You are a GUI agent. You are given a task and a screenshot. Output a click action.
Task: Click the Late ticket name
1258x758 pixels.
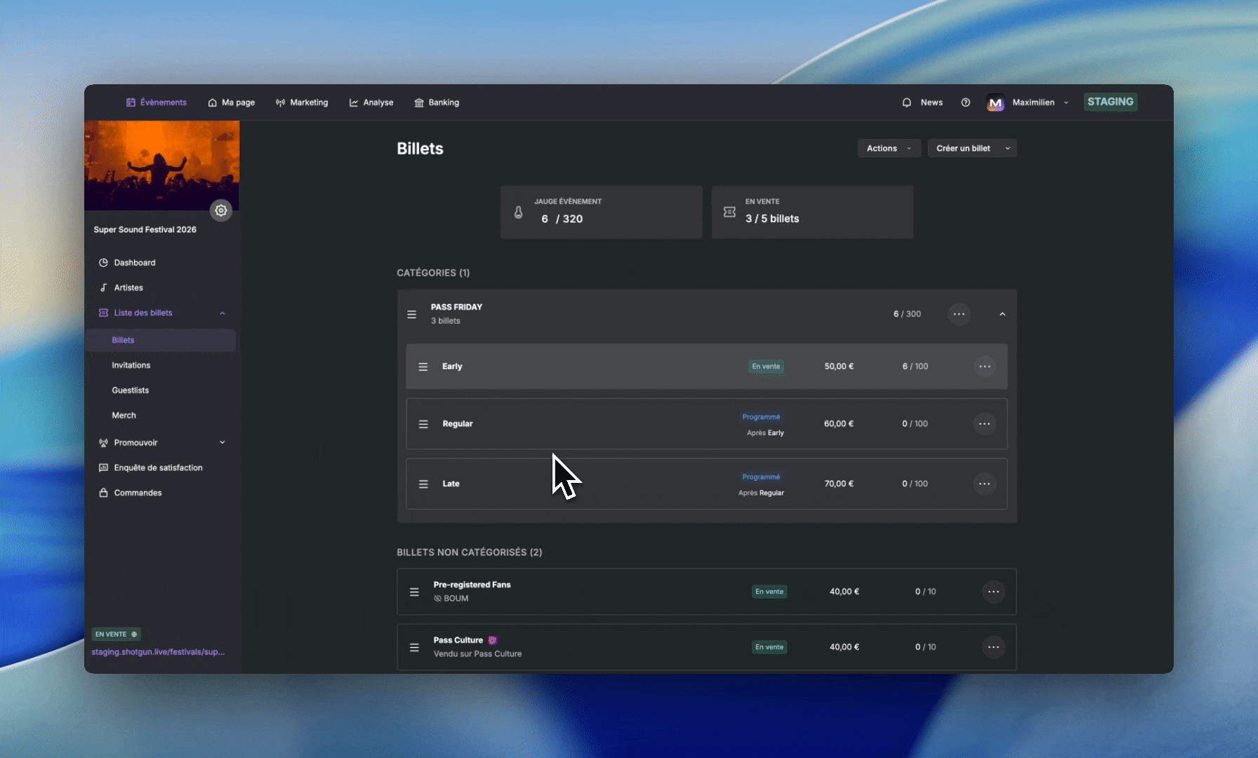pos(451,484)
